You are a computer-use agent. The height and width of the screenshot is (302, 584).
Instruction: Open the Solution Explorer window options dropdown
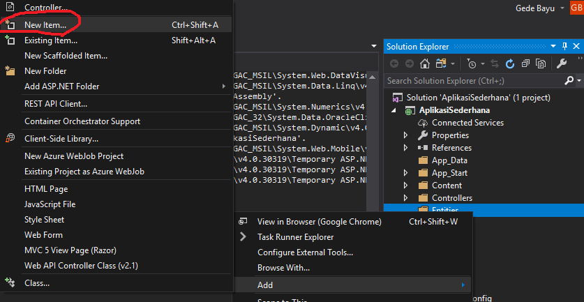554,46
